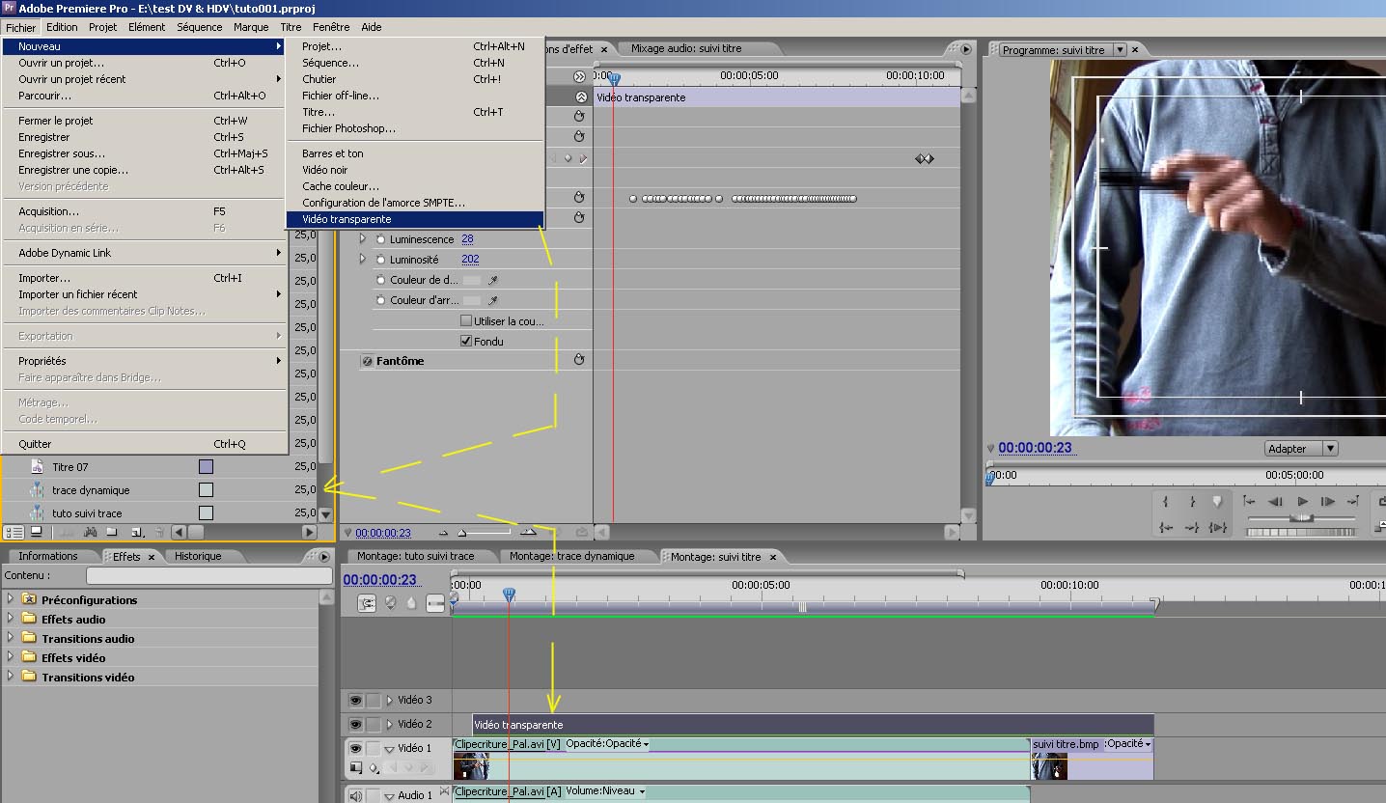This screenshot has width=1386, height=803.
Task: Expand the Luminescence property
Action: tap(363, 239)
